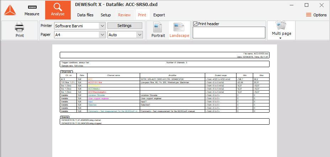
Task: Click the Trigger conditions line
Action: 75,63
